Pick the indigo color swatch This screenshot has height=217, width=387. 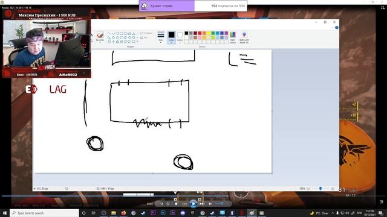click(222, 33)
